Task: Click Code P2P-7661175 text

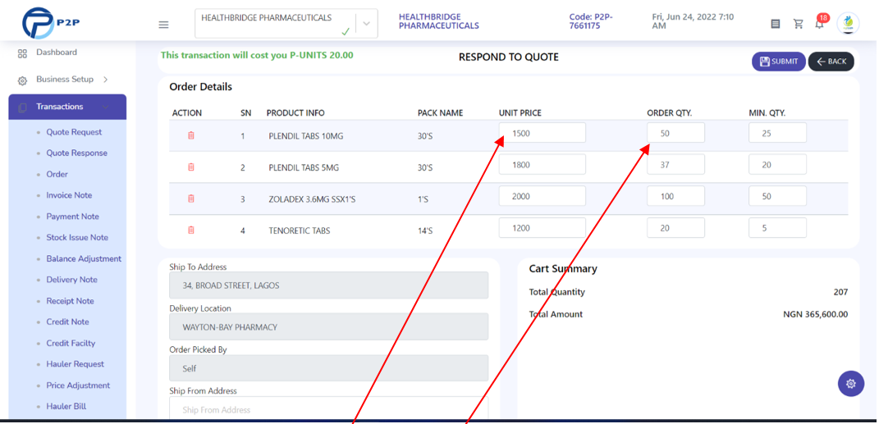Action: (591, 21)
